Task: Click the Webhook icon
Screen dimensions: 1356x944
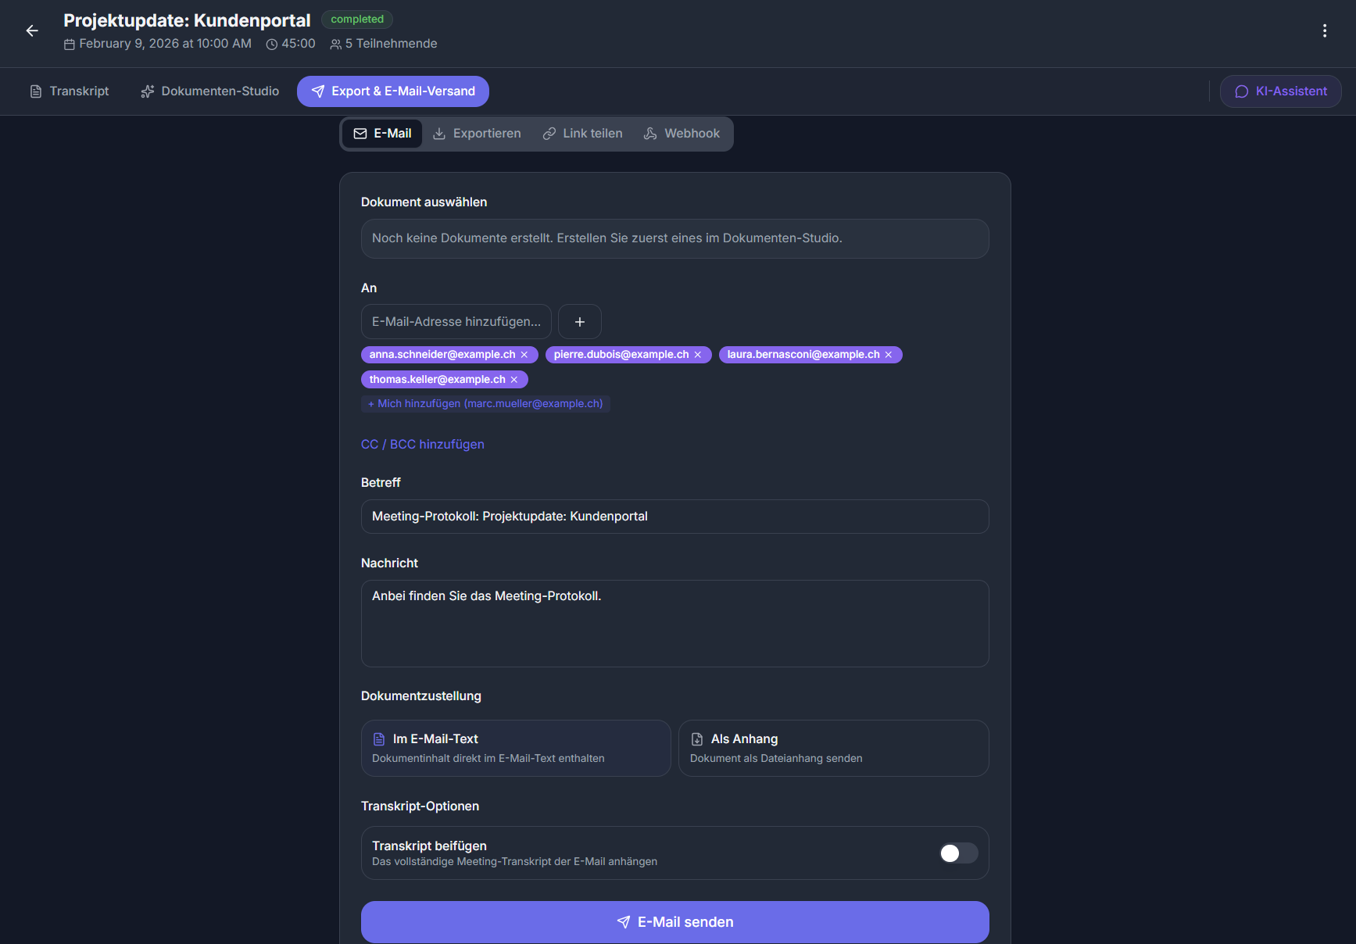Action: pos(649,134)
